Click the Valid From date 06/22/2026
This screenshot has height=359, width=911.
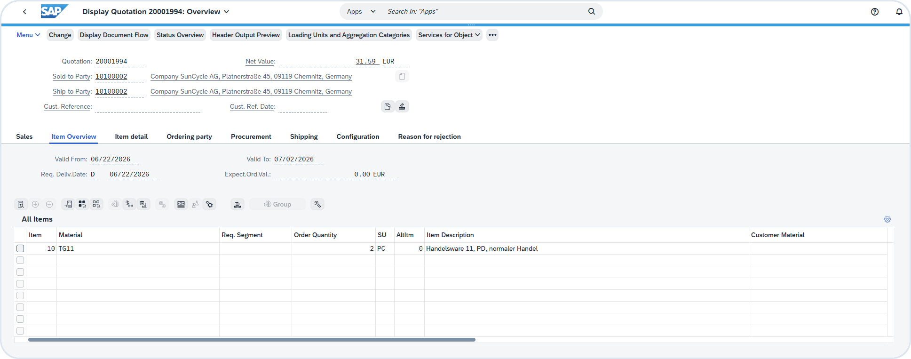(x=115, y=159)
